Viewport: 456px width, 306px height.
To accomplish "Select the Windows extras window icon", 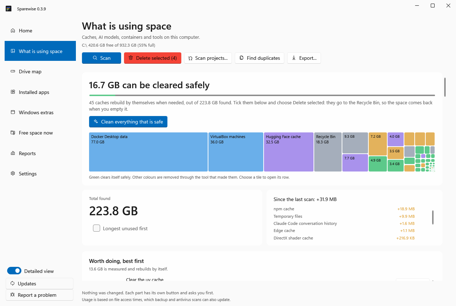I will point(13,112).
